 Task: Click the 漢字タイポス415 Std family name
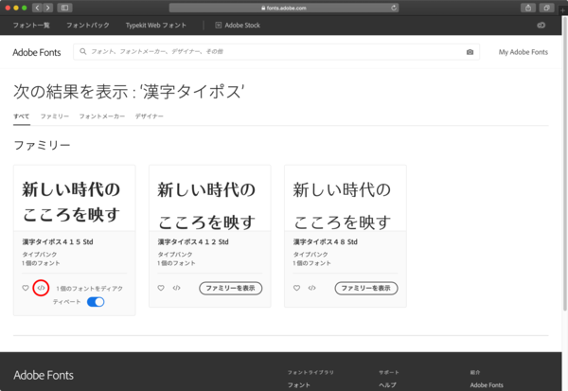click(58, 241)
